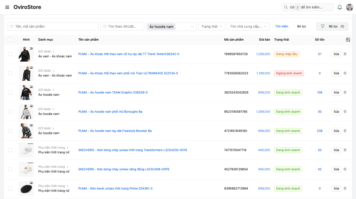
Task: Click the Tìm theo SKU/B... input
Action: (122, 26)
